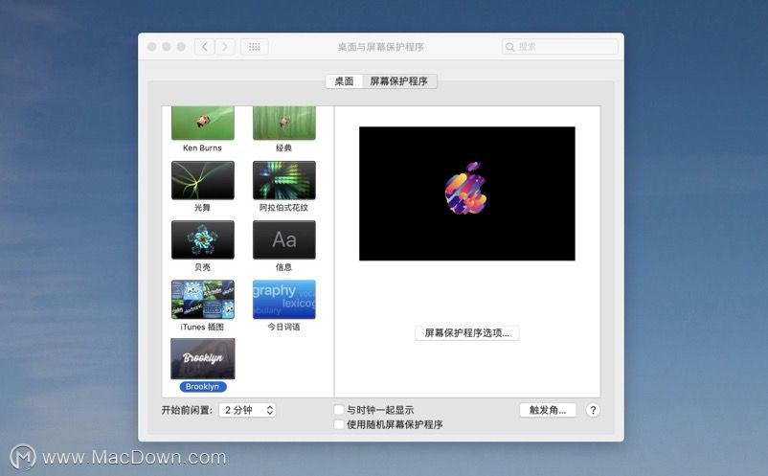768x476 pixels.
Task: Click the 贝壳 label text
Action: [202, 267]
